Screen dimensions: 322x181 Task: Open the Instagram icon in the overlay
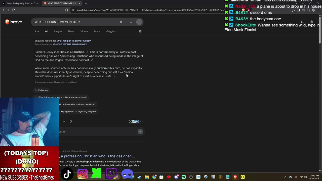[x=82, y=174]
